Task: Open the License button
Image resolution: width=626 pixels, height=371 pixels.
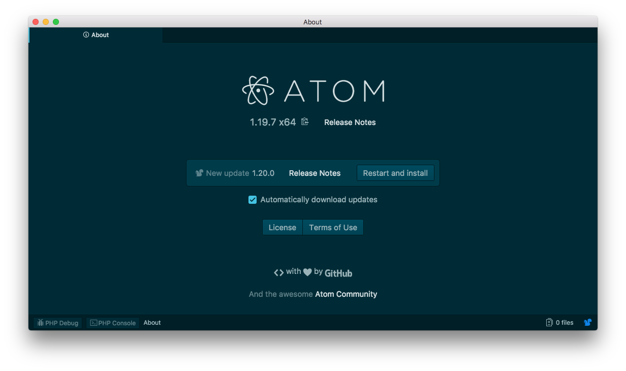Action: (283, 227)
